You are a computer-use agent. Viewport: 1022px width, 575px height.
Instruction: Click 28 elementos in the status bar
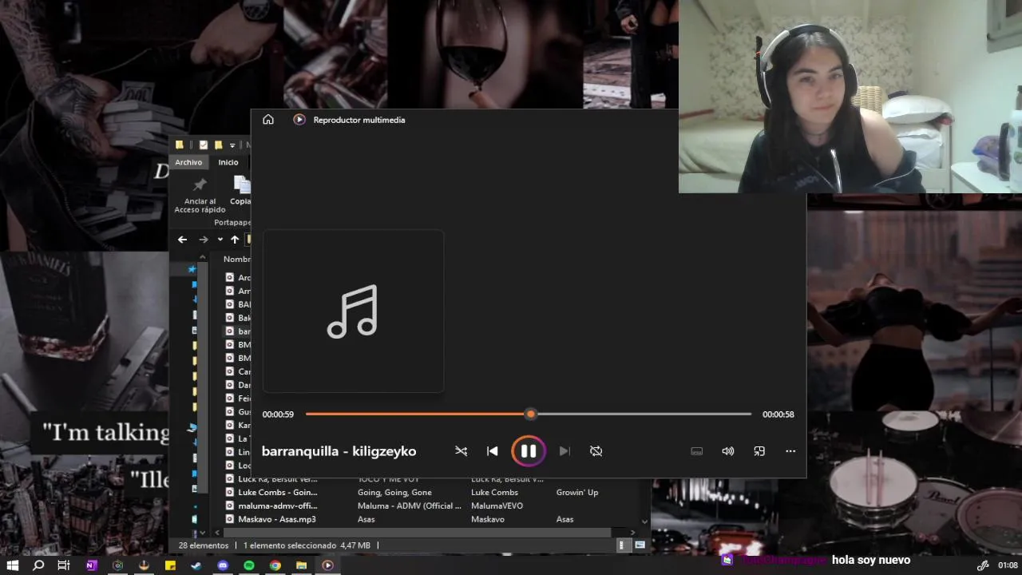[204, 545]
